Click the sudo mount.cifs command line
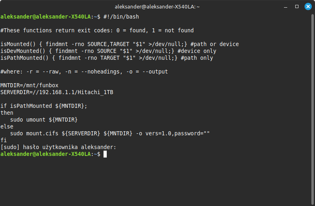Image resolution: width=315 pixels, height=206 pixels. 110,134
